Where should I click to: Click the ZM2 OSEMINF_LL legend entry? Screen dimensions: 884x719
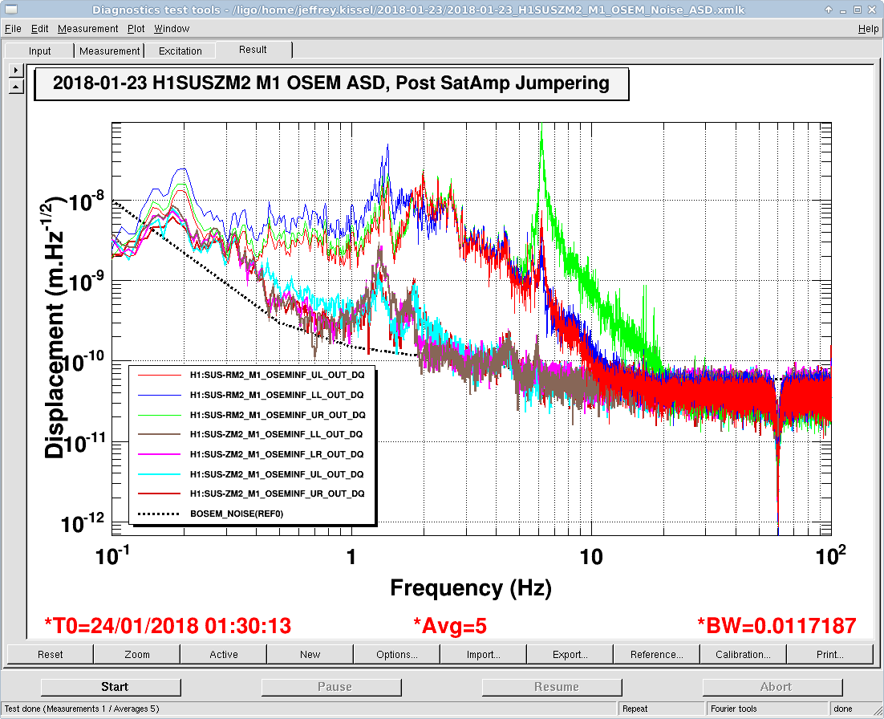point(252,434)
